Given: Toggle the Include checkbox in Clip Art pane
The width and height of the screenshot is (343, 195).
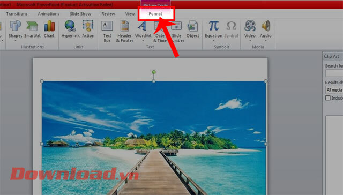Looking at the screenshot, I should (x=328, y=97).
